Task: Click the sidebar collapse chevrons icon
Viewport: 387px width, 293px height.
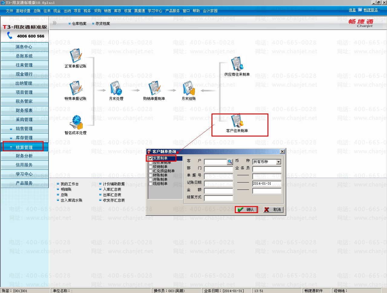Action: (x=54, y=23)
